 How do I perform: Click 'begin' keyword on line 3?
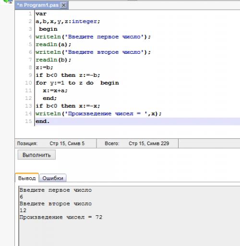click(48, 29)
